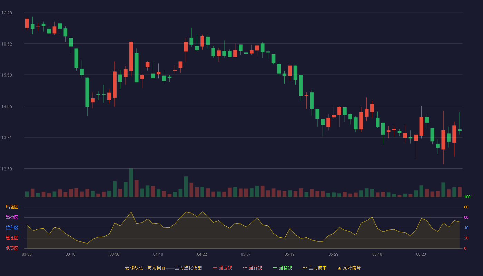Click the red 20 indicator value
The width and height of the screenshot is (483, 276).
[x=466, y=238]
